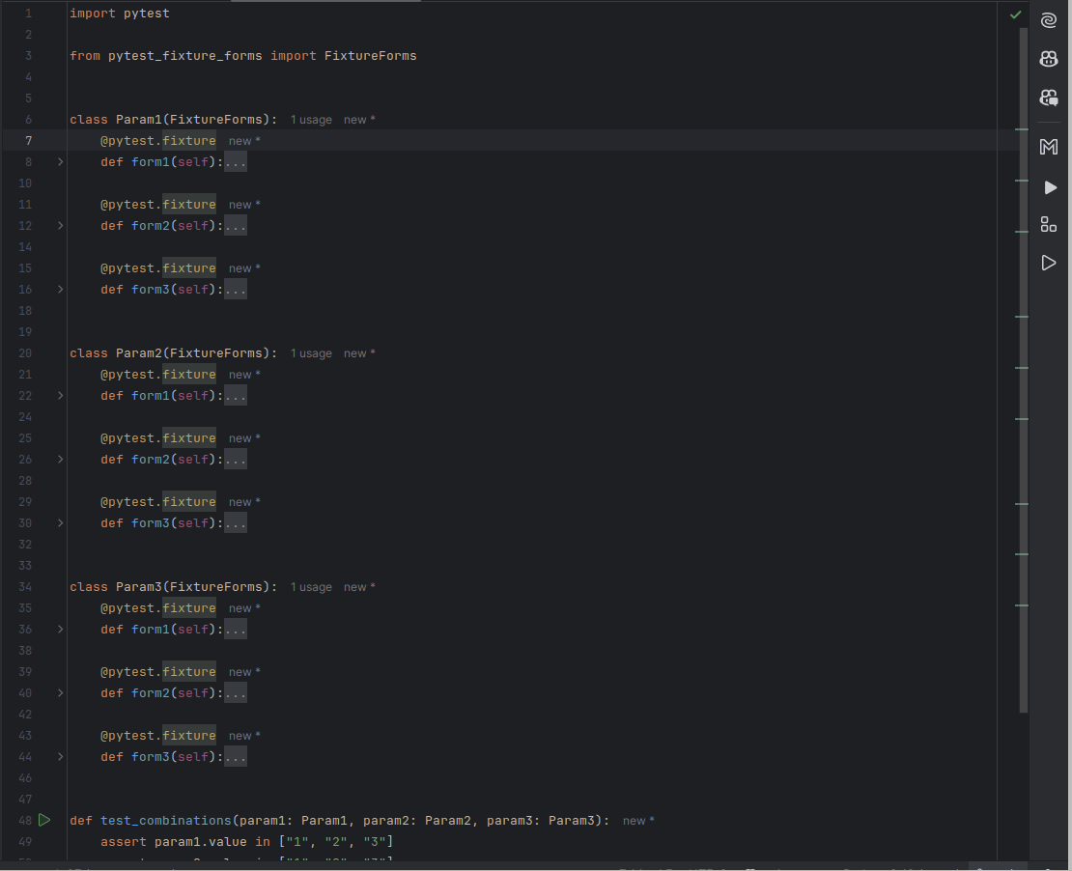Click 'new *' author hint beside class Param3
The image size is (1072, 871).
(x=359, y=588)
